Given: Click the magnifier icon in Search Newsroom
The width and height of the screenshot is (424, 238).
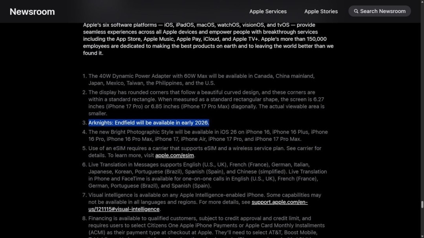Looking at the screenshot, I should pos(356,11).
